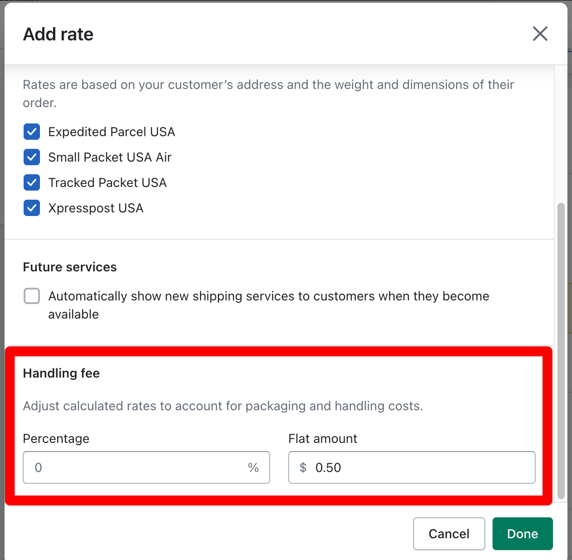This screenshot has height=560, width=572.
Task: Click the Small Packet USA Air label
Action: [x=110, y=157]
